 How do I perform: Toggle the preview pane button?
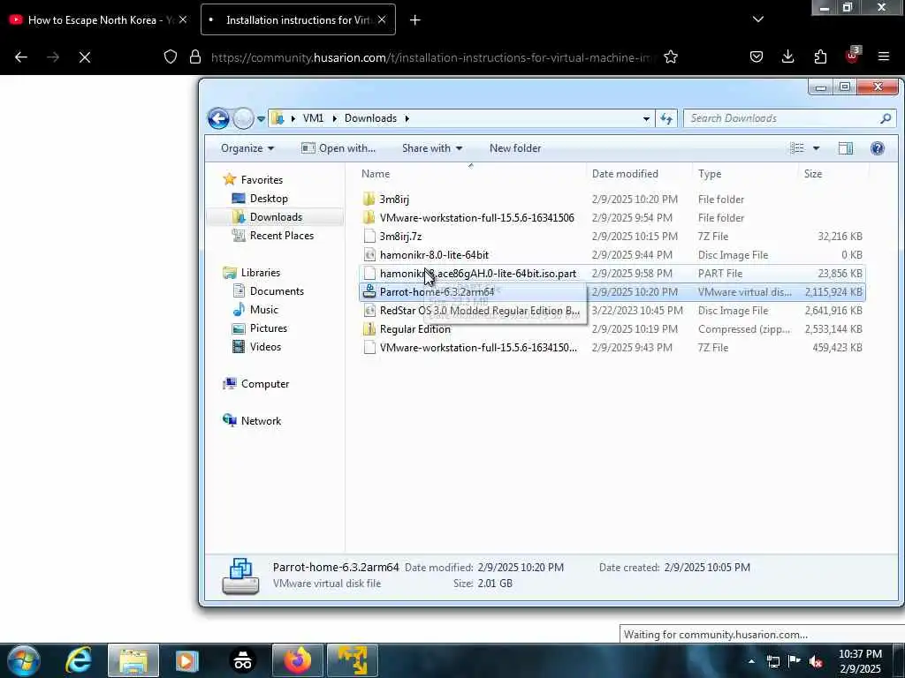tap(846, 148)
